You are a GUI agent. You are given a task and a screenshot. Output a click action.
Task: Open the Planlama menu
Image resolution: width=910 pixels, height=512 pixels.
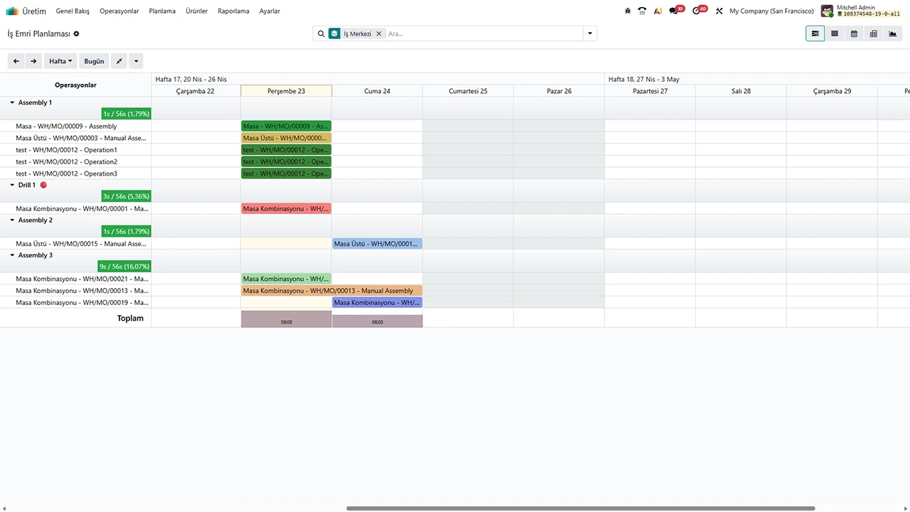(x=162, y=11)
